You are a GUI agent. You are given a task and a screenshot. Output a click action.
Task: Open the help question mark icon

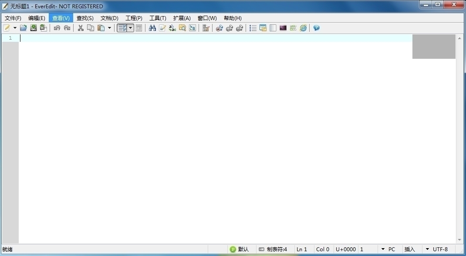pos(317,28)
